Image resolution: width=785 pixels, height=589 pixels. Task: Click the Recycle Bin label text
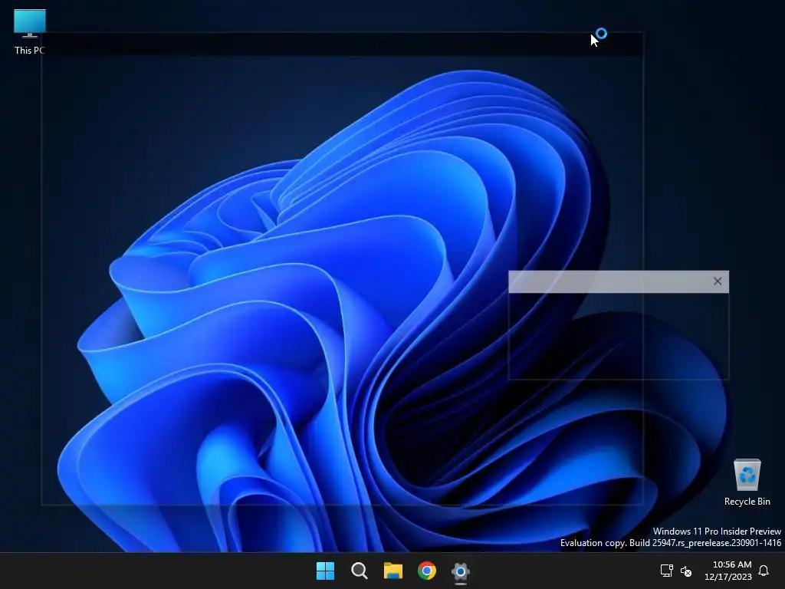point(747,502)
